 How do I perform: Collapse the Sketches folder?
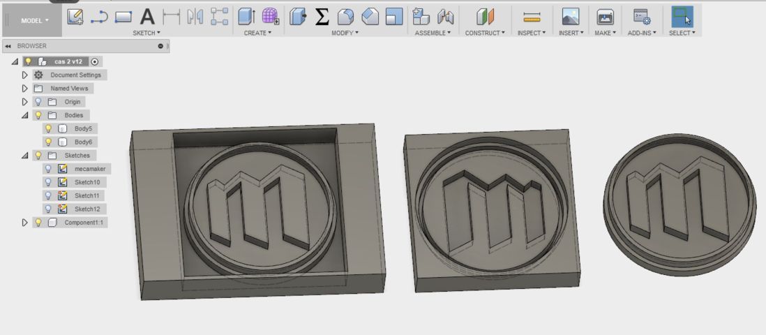pyautogui.click(x=25, y=156)
